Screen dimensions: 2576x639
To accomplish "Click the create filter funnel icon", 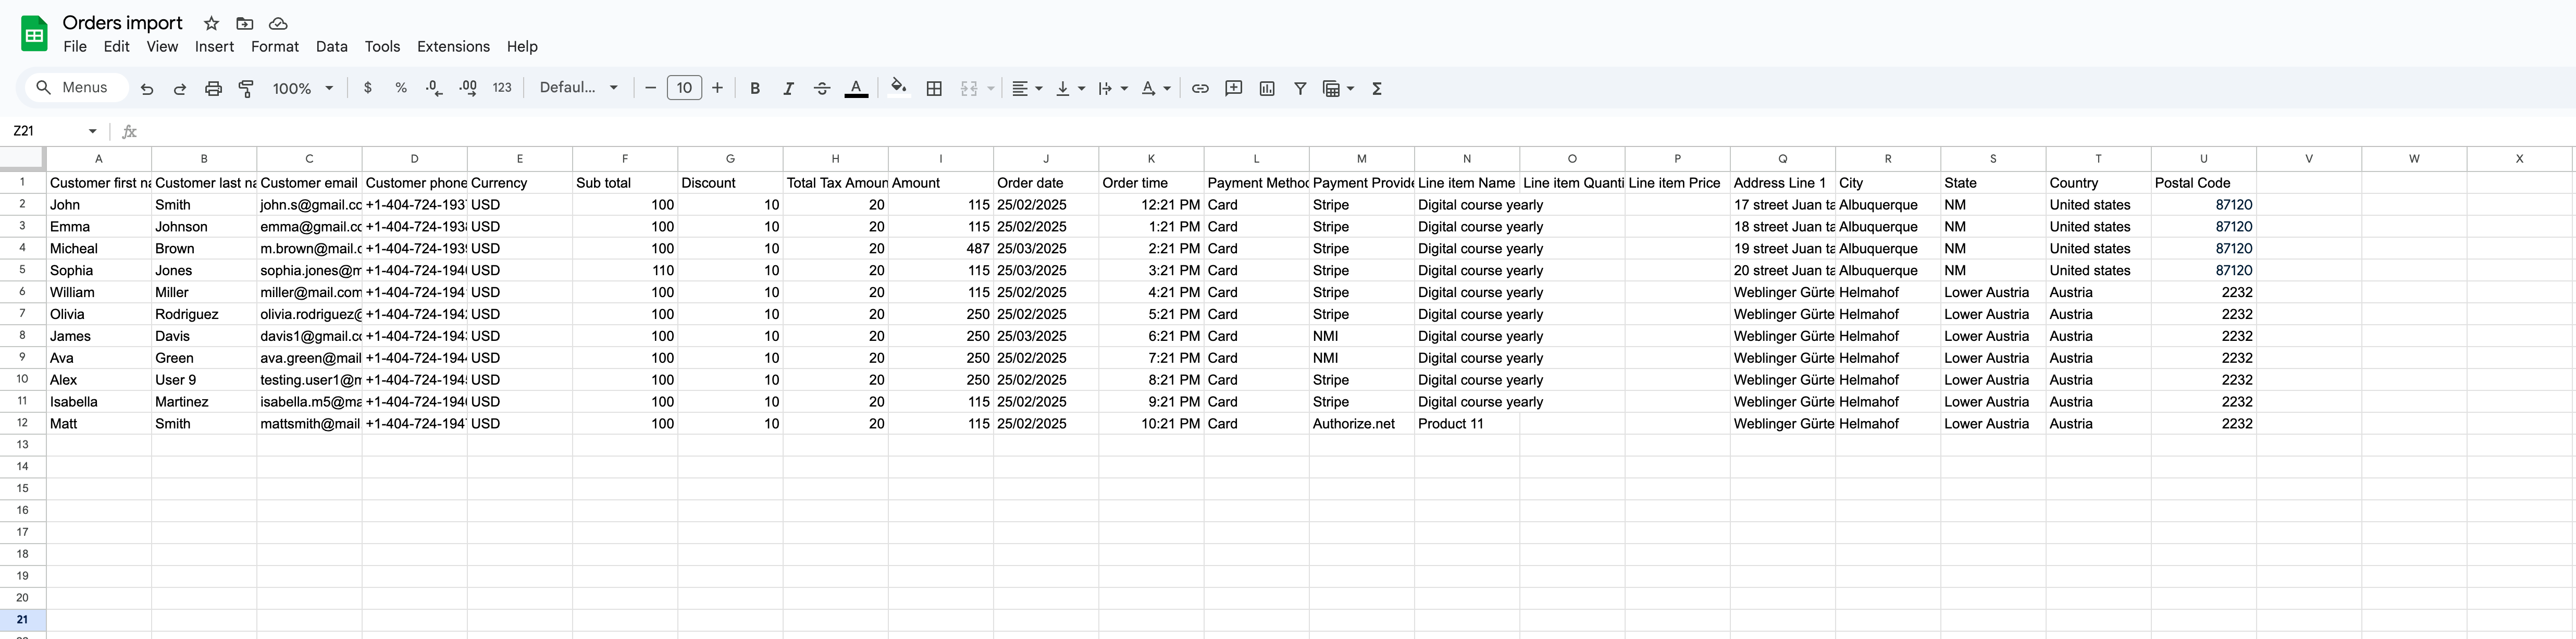I will click(x=1300, y=88).
